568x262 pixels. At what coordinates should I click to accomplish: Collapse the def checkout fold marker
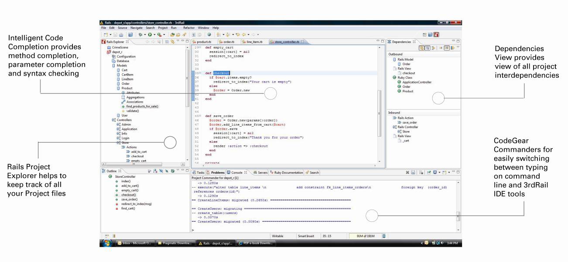[200, 73]
